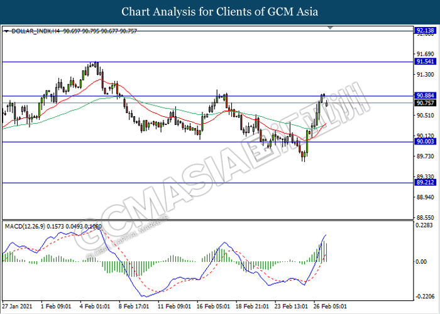Click the triangle arrow before DOLLAR_INDX symbol
Screen dimensions: 440x314
coord(6,31)
